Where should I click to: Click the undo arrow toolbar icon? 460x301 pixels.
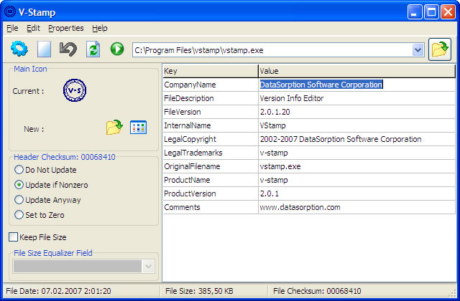point(68,49)
